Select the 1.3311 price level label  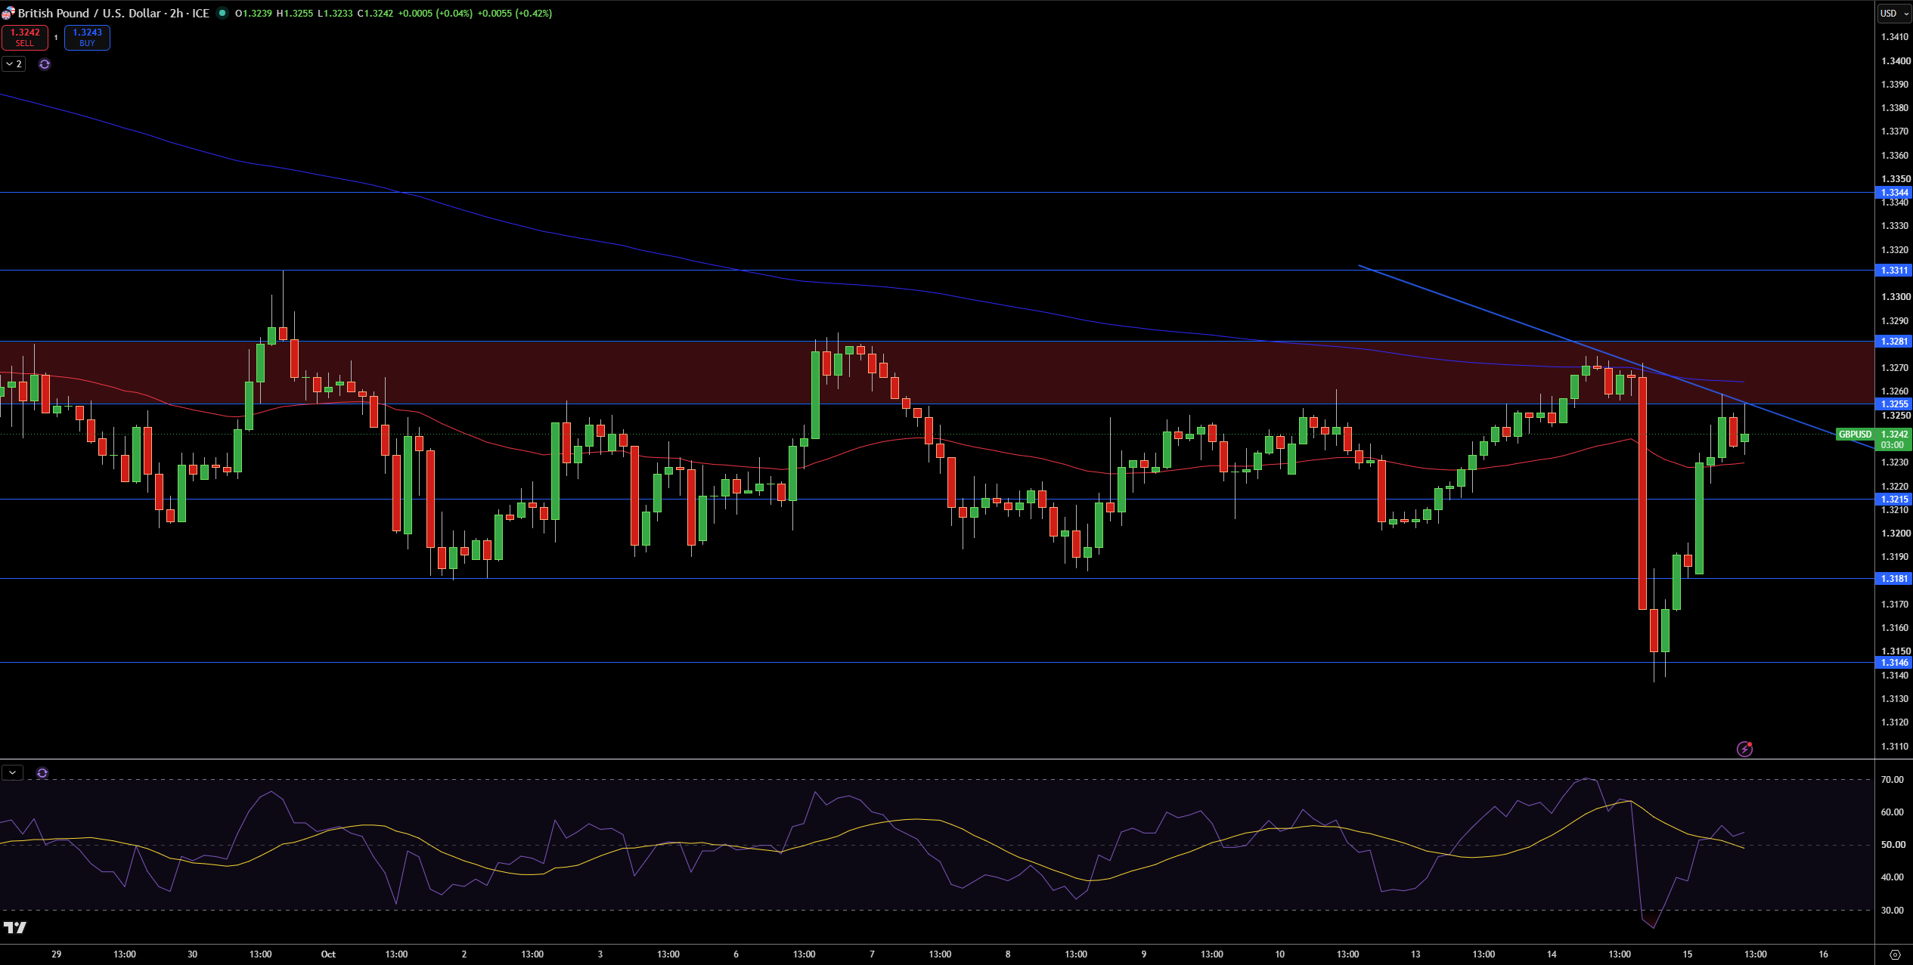click(x=1894, y=271)
